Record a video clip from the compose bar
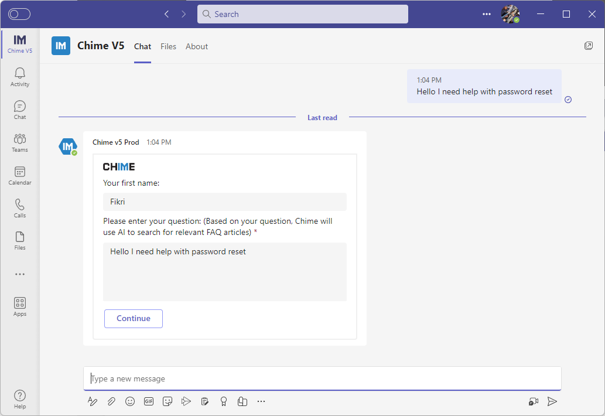Screen dimensions: 605x416 (533, 401)
